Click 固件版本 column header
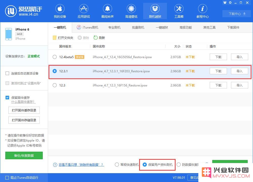The height and width of the screenshot is (182, 253). click(65, 47)
